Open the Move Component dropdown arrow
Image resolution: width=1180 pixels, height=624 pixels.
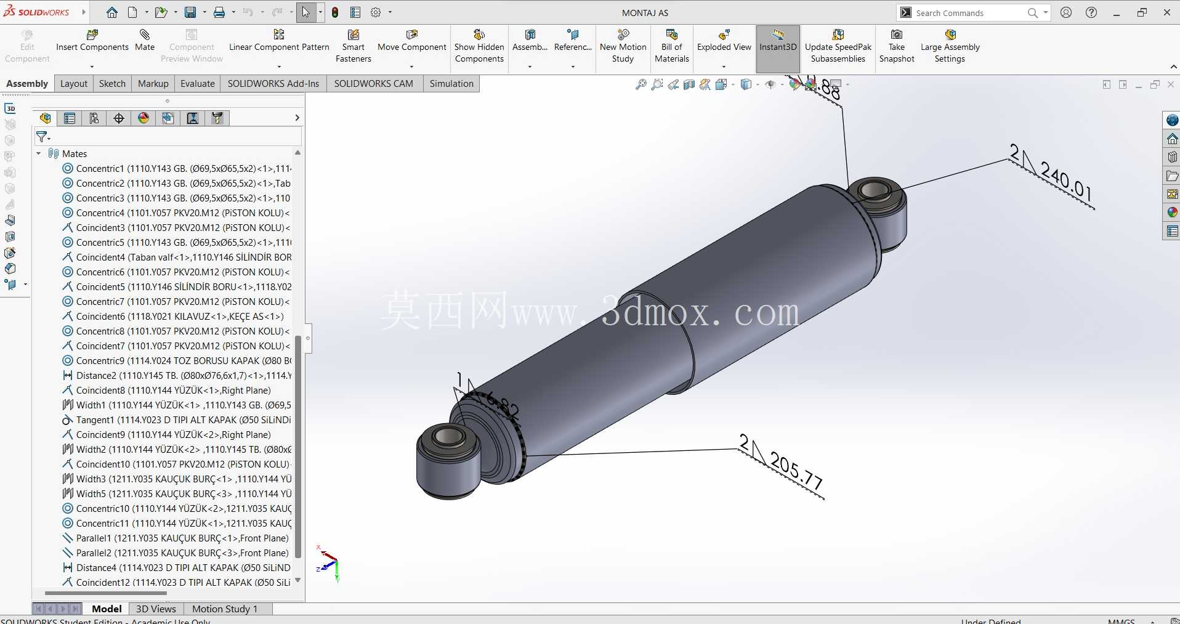click(411, 67)
